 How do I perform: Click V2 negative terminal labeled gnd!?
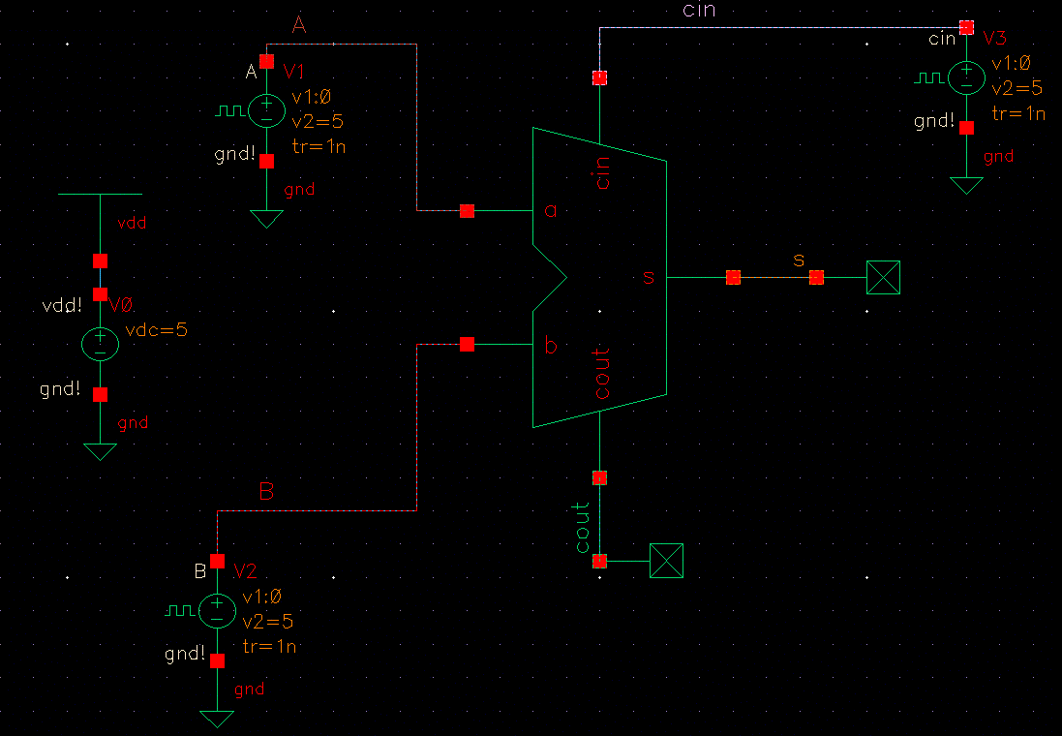[x=218, y=660]
